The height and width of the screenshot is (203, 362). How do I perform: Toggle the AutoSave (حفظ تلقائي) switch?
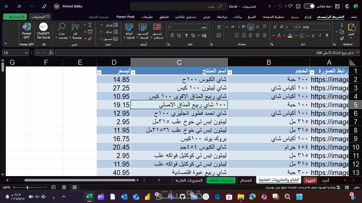(x=309, y=6)
